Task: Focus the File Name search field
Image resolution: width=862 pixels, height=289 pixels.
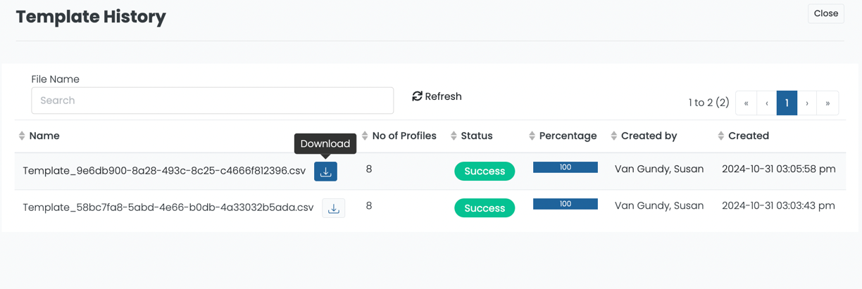Action: (x=212, y=101)
